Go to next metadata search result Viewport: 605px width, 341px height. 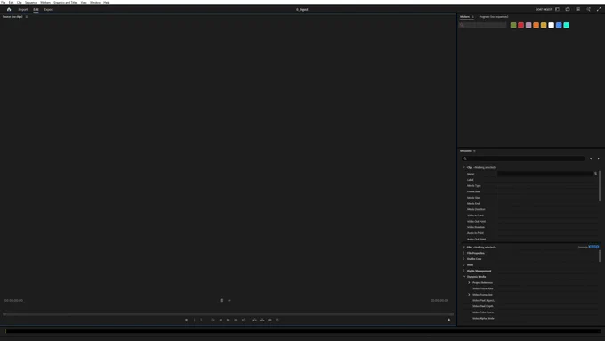[599, 158]
